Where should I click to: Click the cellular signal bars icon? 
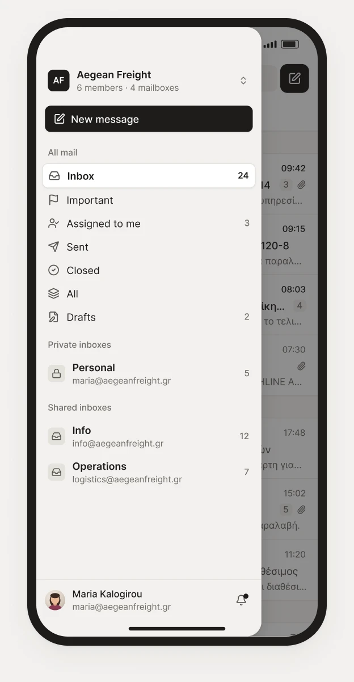click(271, 44)
